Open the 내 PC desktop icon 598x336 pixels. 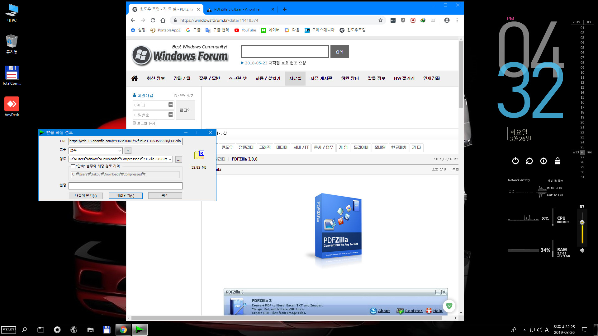click(12, 13)
